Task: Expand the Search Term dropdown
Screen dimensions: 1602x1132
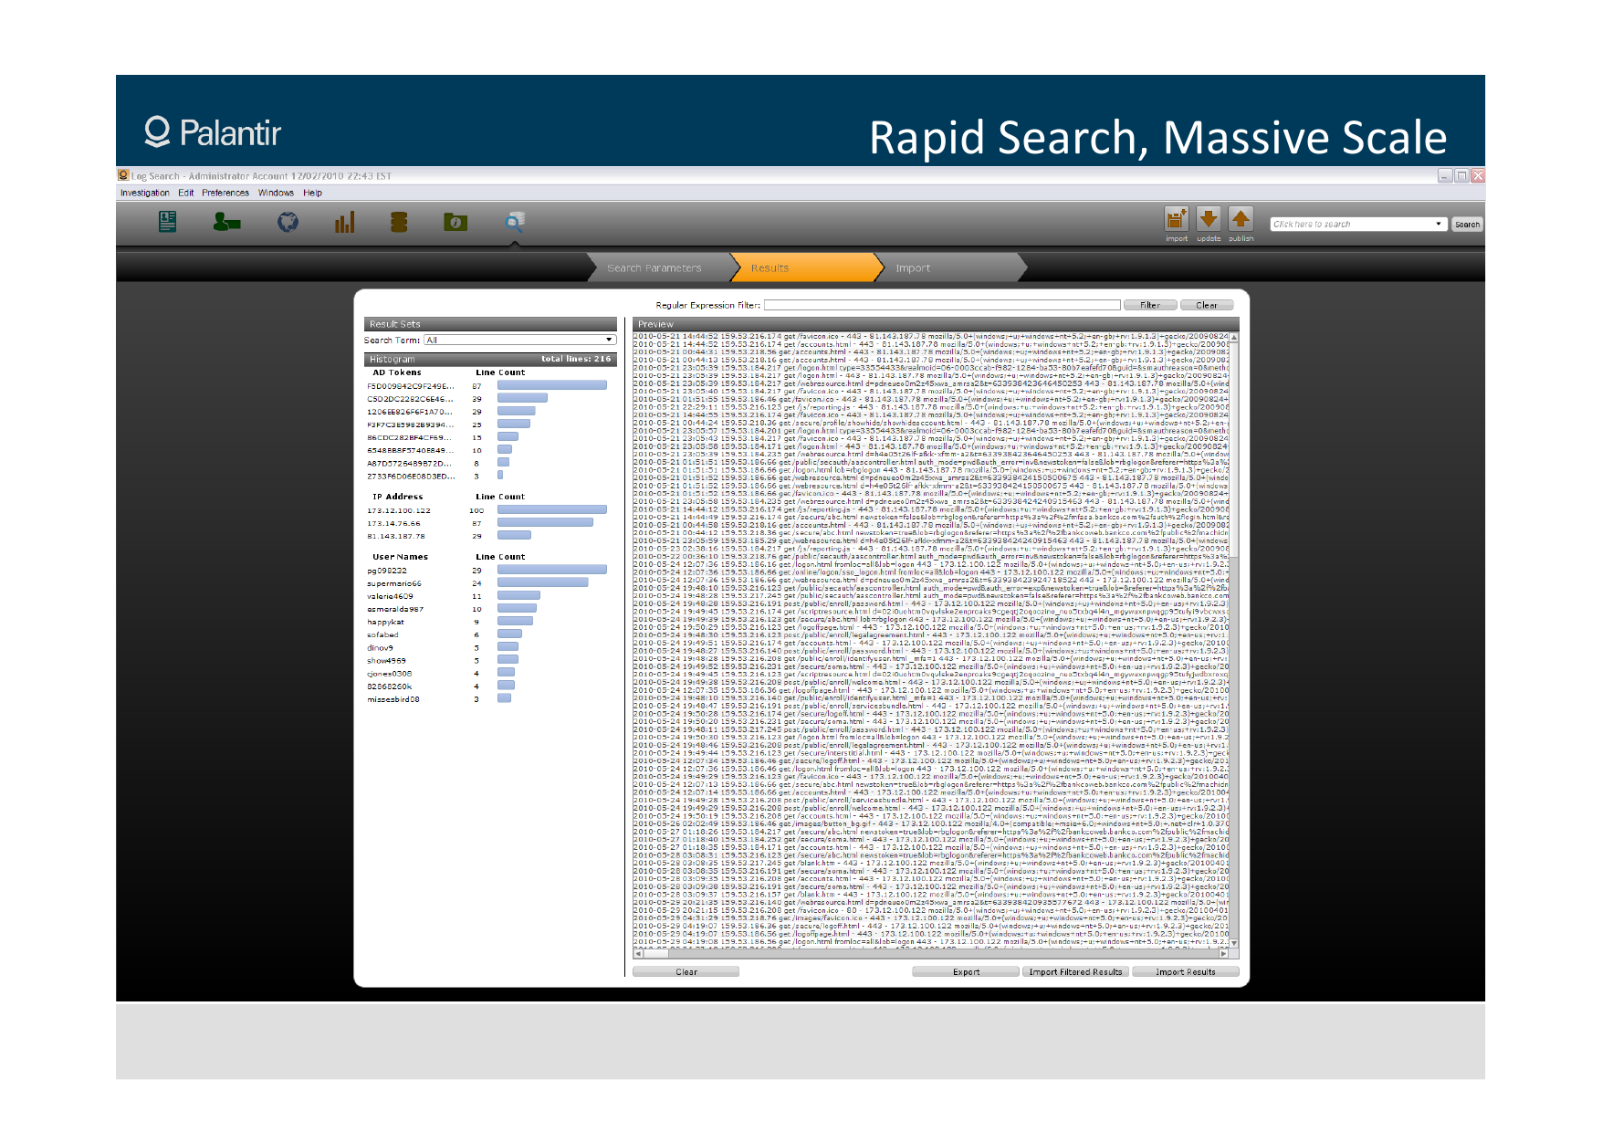Action: (x=520, y=341)
